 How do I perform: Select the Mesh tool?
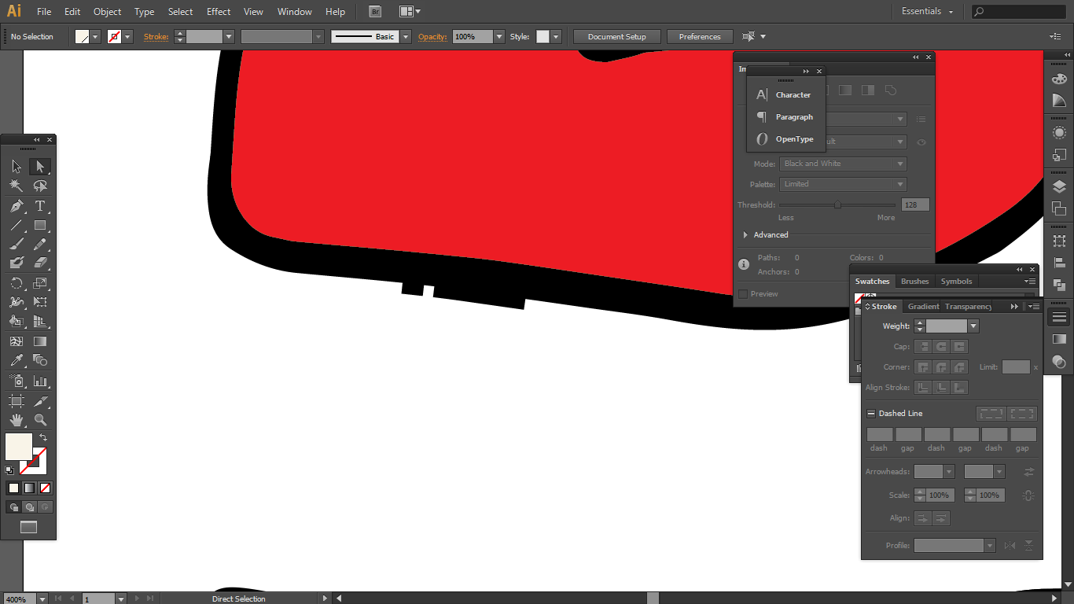(17, 341)
